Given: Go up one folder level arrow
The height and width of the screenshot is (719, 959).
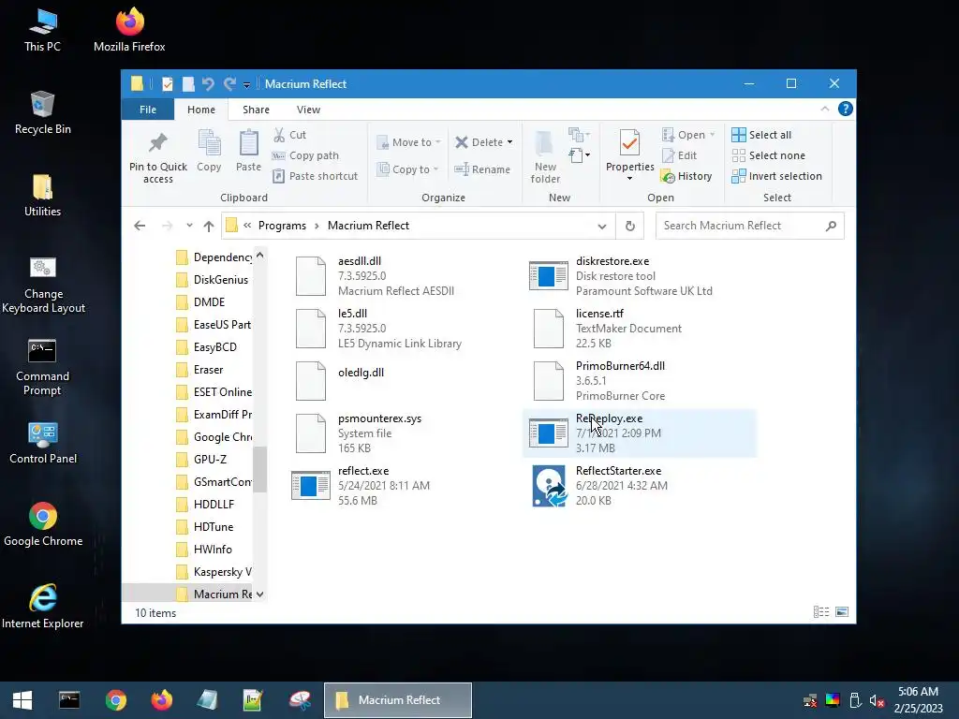Looking at the screenshot, I should click(x=209, y=227).
